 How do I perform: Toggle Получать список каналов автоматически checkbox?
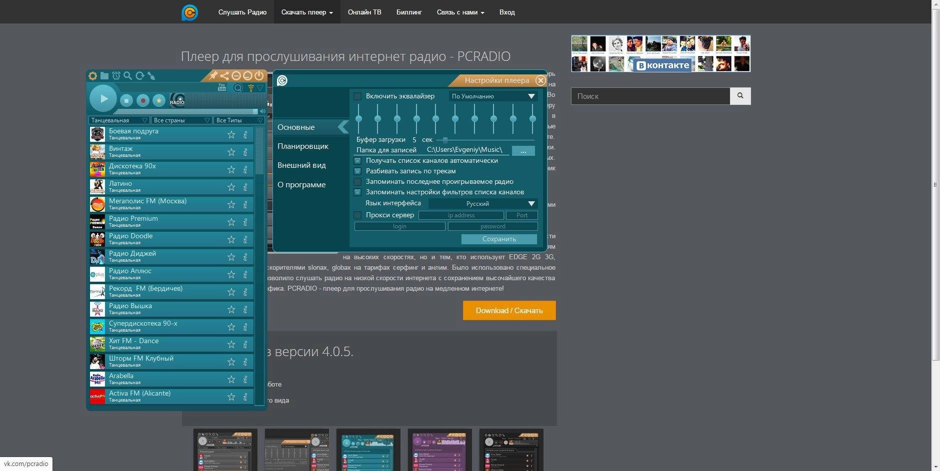(357, 161)
